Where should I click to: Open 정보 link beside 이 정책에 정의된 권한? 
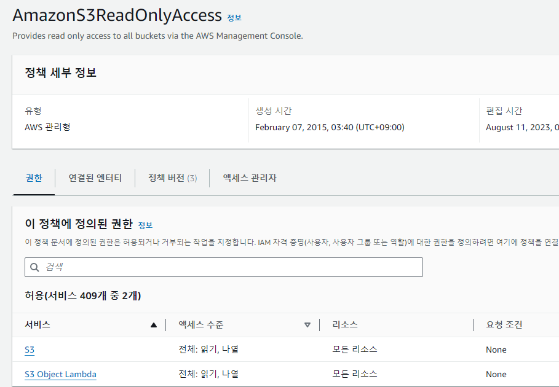(x=145, y=225)
